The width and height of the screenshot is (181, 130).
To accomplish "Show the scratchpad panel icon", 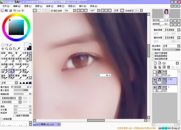I will coord(23,11).
